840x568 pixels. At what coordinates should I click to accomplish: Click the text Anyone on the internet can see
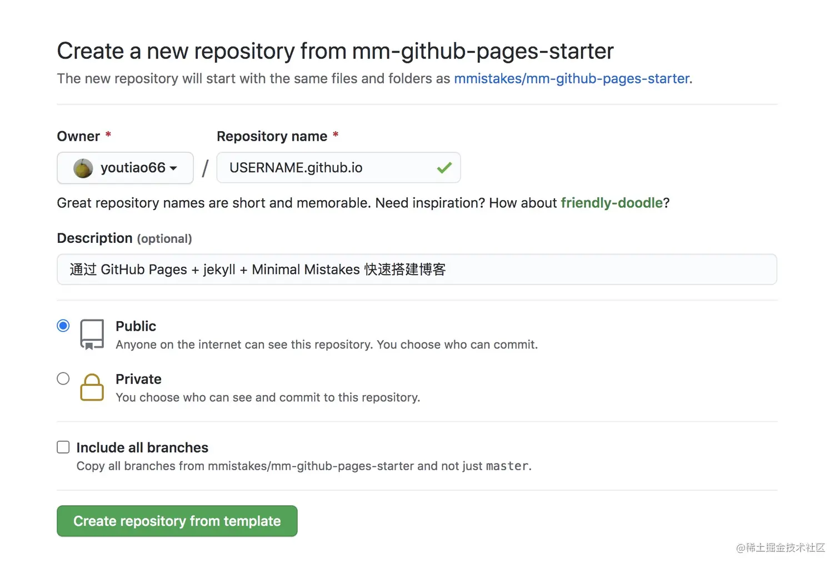(x=327, y=345)
